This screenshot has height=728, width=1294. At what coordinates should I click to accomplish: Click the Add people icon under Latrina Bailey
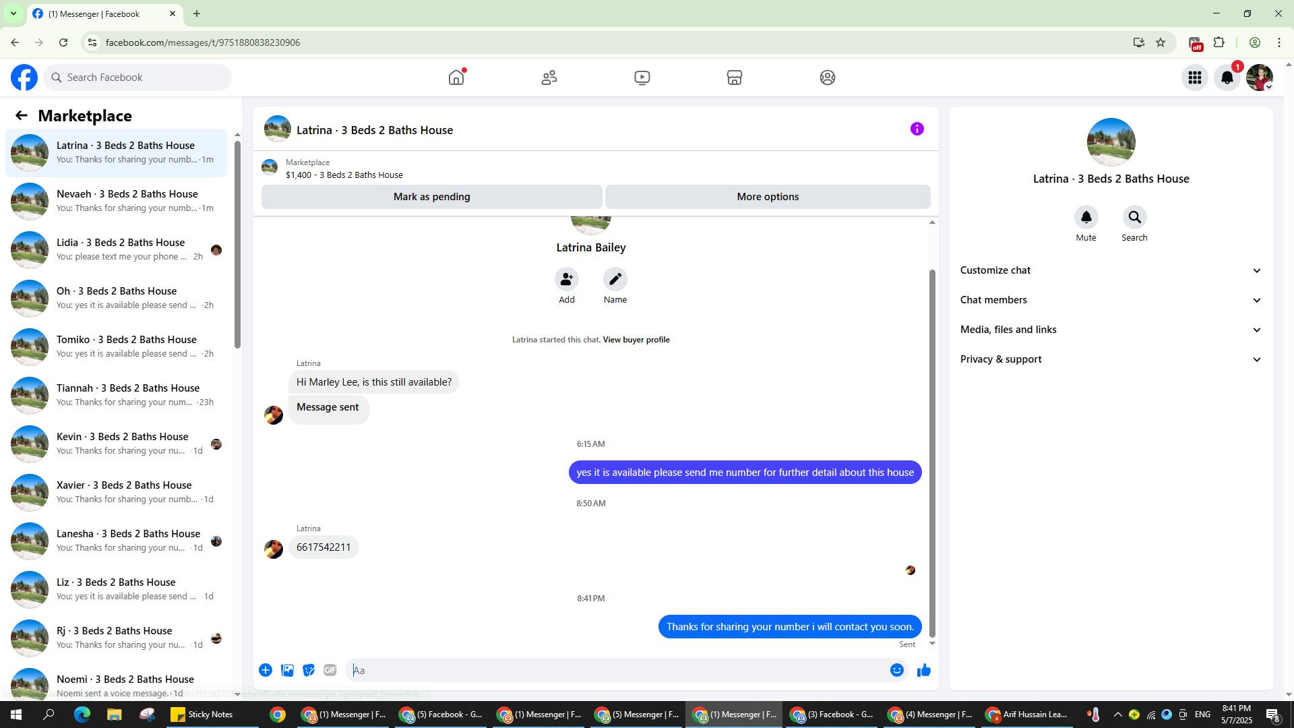566,279
